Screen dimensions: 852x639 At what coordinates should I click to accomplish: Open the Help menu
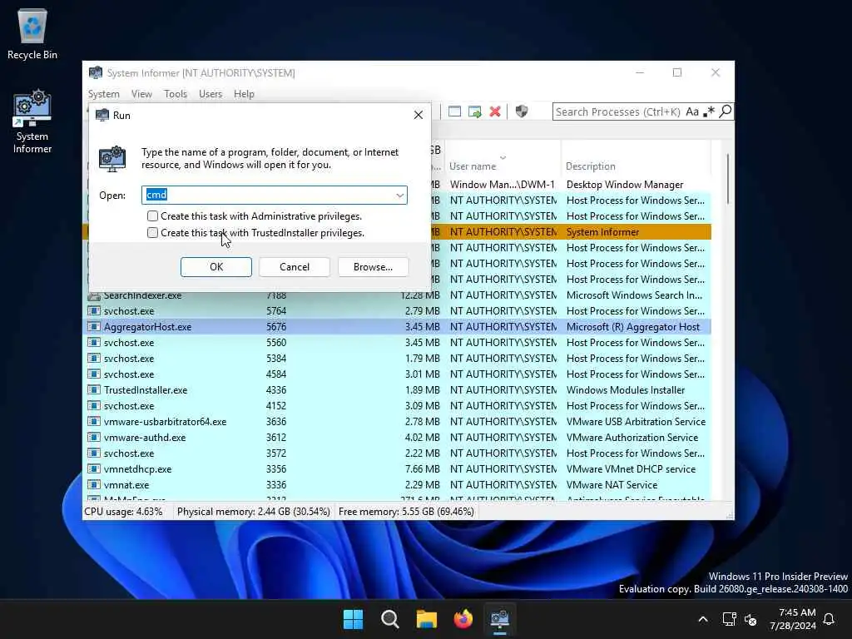[x=244, y=94]
